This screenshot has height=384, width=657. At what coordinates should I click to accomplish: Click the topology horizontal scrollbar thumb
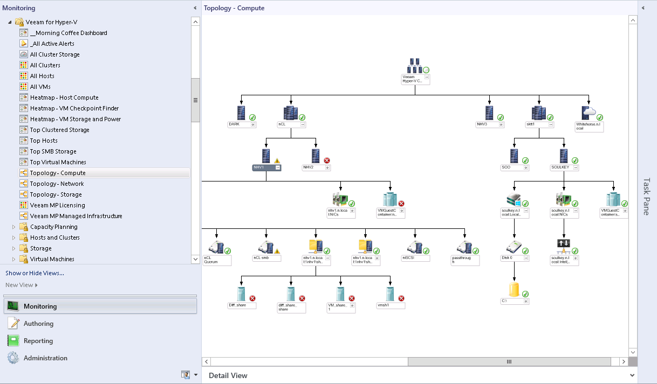click(x=509, y=362)
